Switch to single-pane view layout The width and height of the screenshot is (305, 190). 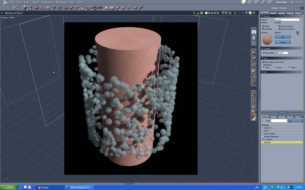(x=206, y=13)
